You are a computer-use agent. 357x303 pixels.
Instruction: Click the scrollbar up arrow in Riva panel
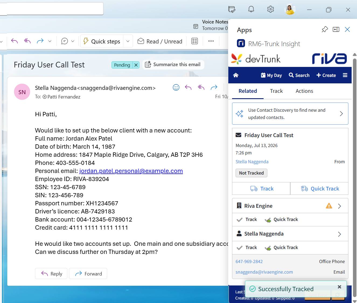pos(355,55)
